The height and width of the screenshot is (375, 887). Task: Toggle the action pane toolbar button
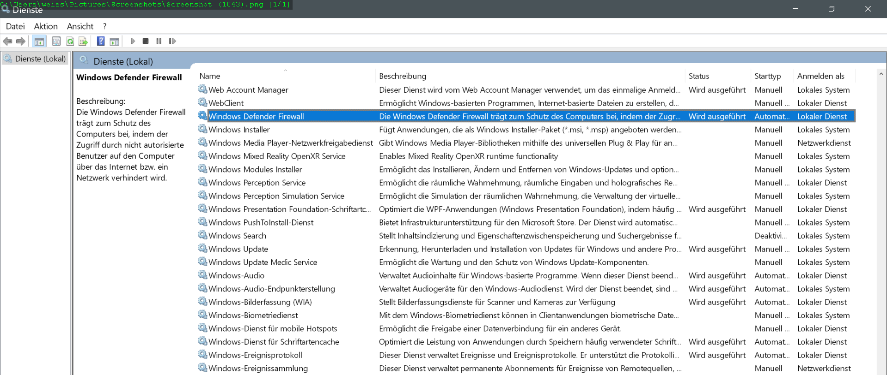[114, 42]
